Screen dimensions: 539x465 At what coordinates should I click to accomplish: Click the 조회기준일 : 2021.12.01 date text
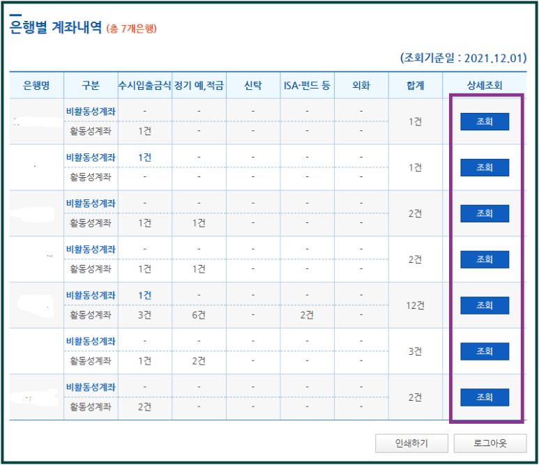click(464, 58)
